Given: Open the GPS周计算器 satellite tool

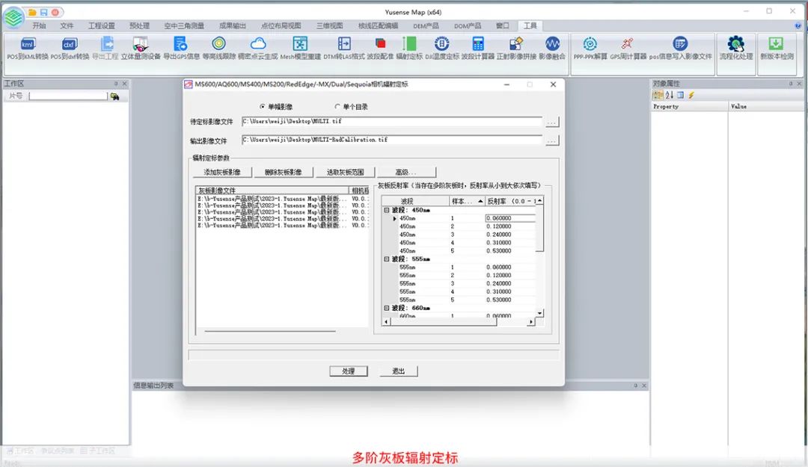Looking at the screenshot, I should (x=627, y=45).
